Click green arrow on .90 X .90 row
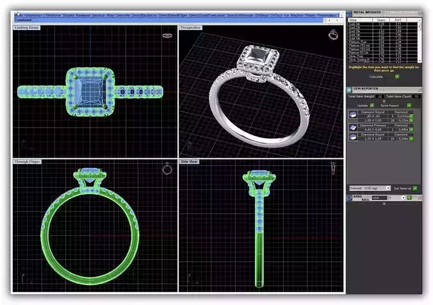This screenshot has height=305, width=433. tap(411, 117)
